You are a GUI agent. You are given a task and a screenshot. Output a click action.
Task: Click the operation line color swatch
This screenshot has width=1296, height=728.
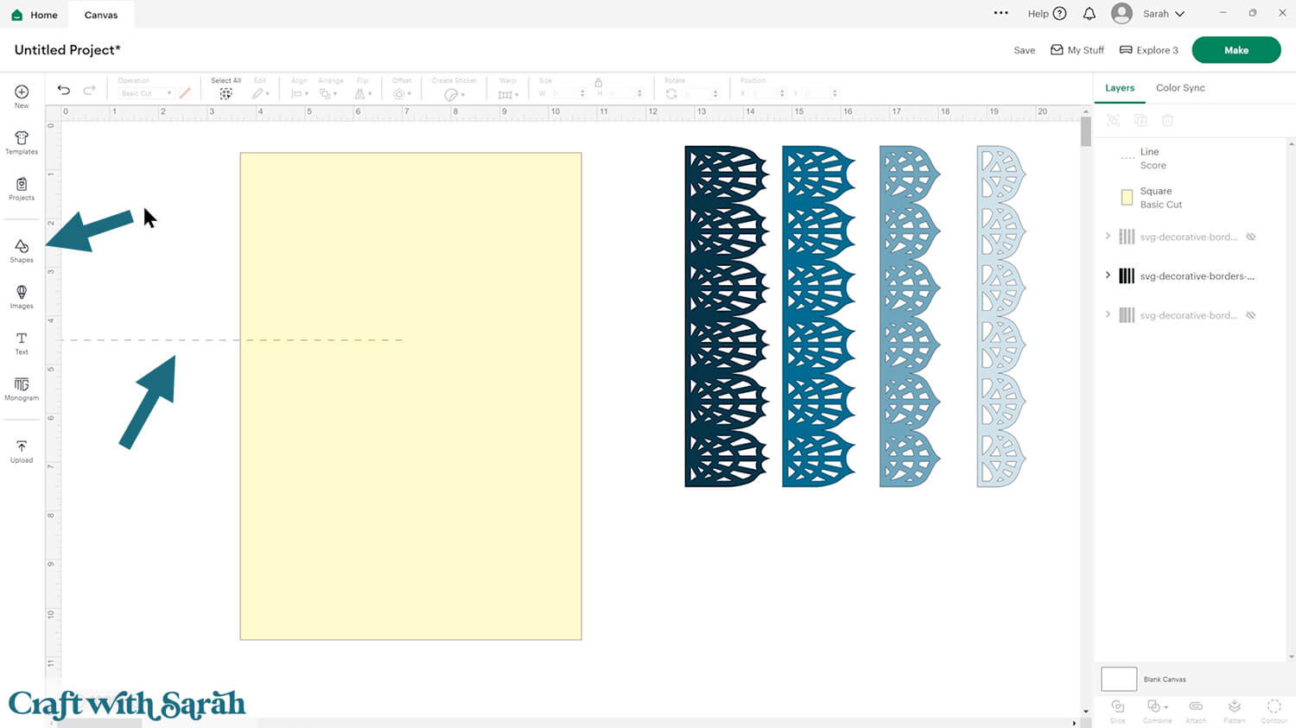(x=185, y=93)
